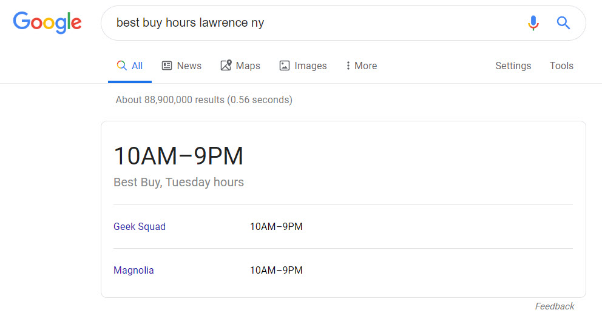Screen dimensions: 602x324
Task: Click the Feedback link below the card
Action: tap(554, 306)
